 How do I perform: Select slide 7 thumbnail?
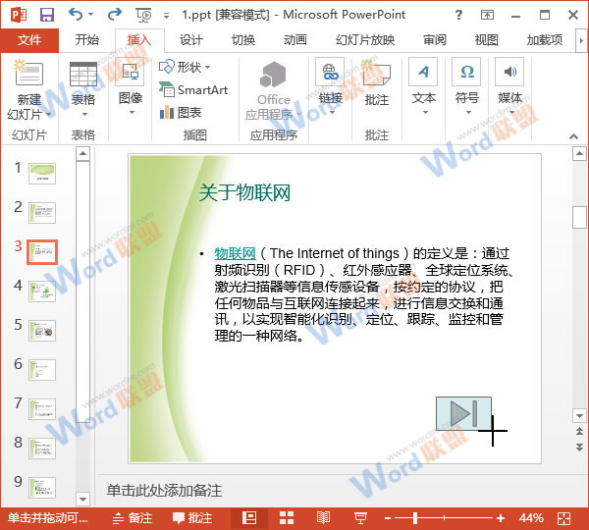tap(42, 409)
